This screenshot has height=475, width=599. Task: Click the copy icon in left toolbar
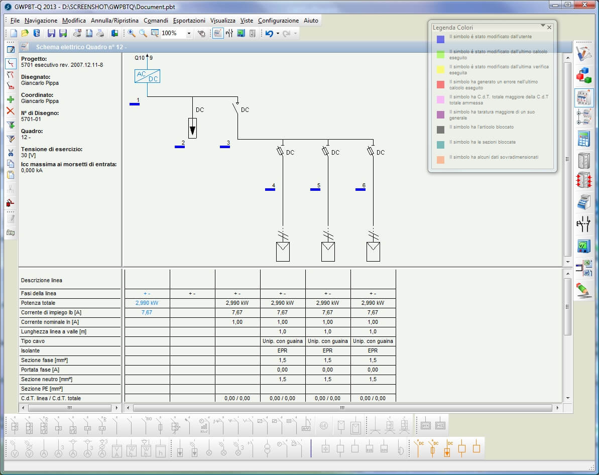tap(11, 164)
